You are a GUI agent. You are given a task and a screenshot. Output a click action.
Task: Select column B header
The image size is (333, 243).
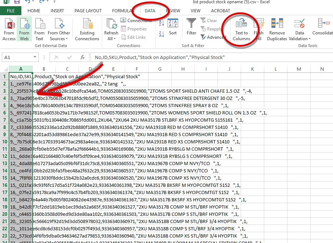44,69
